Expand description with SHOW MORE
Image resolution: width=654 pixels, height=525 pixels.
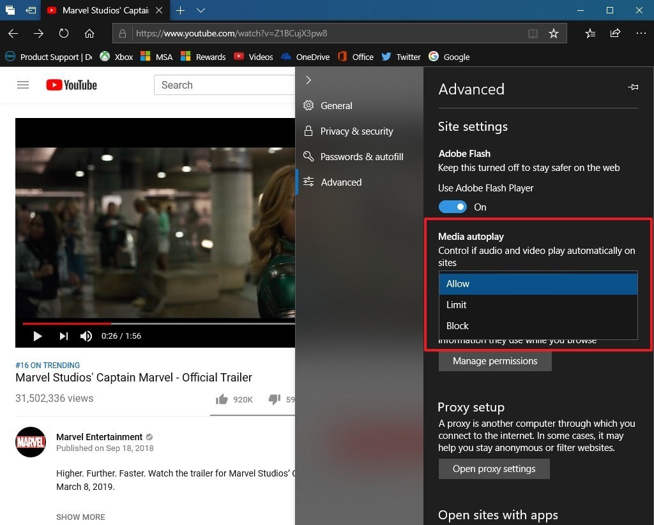point(80,517)
